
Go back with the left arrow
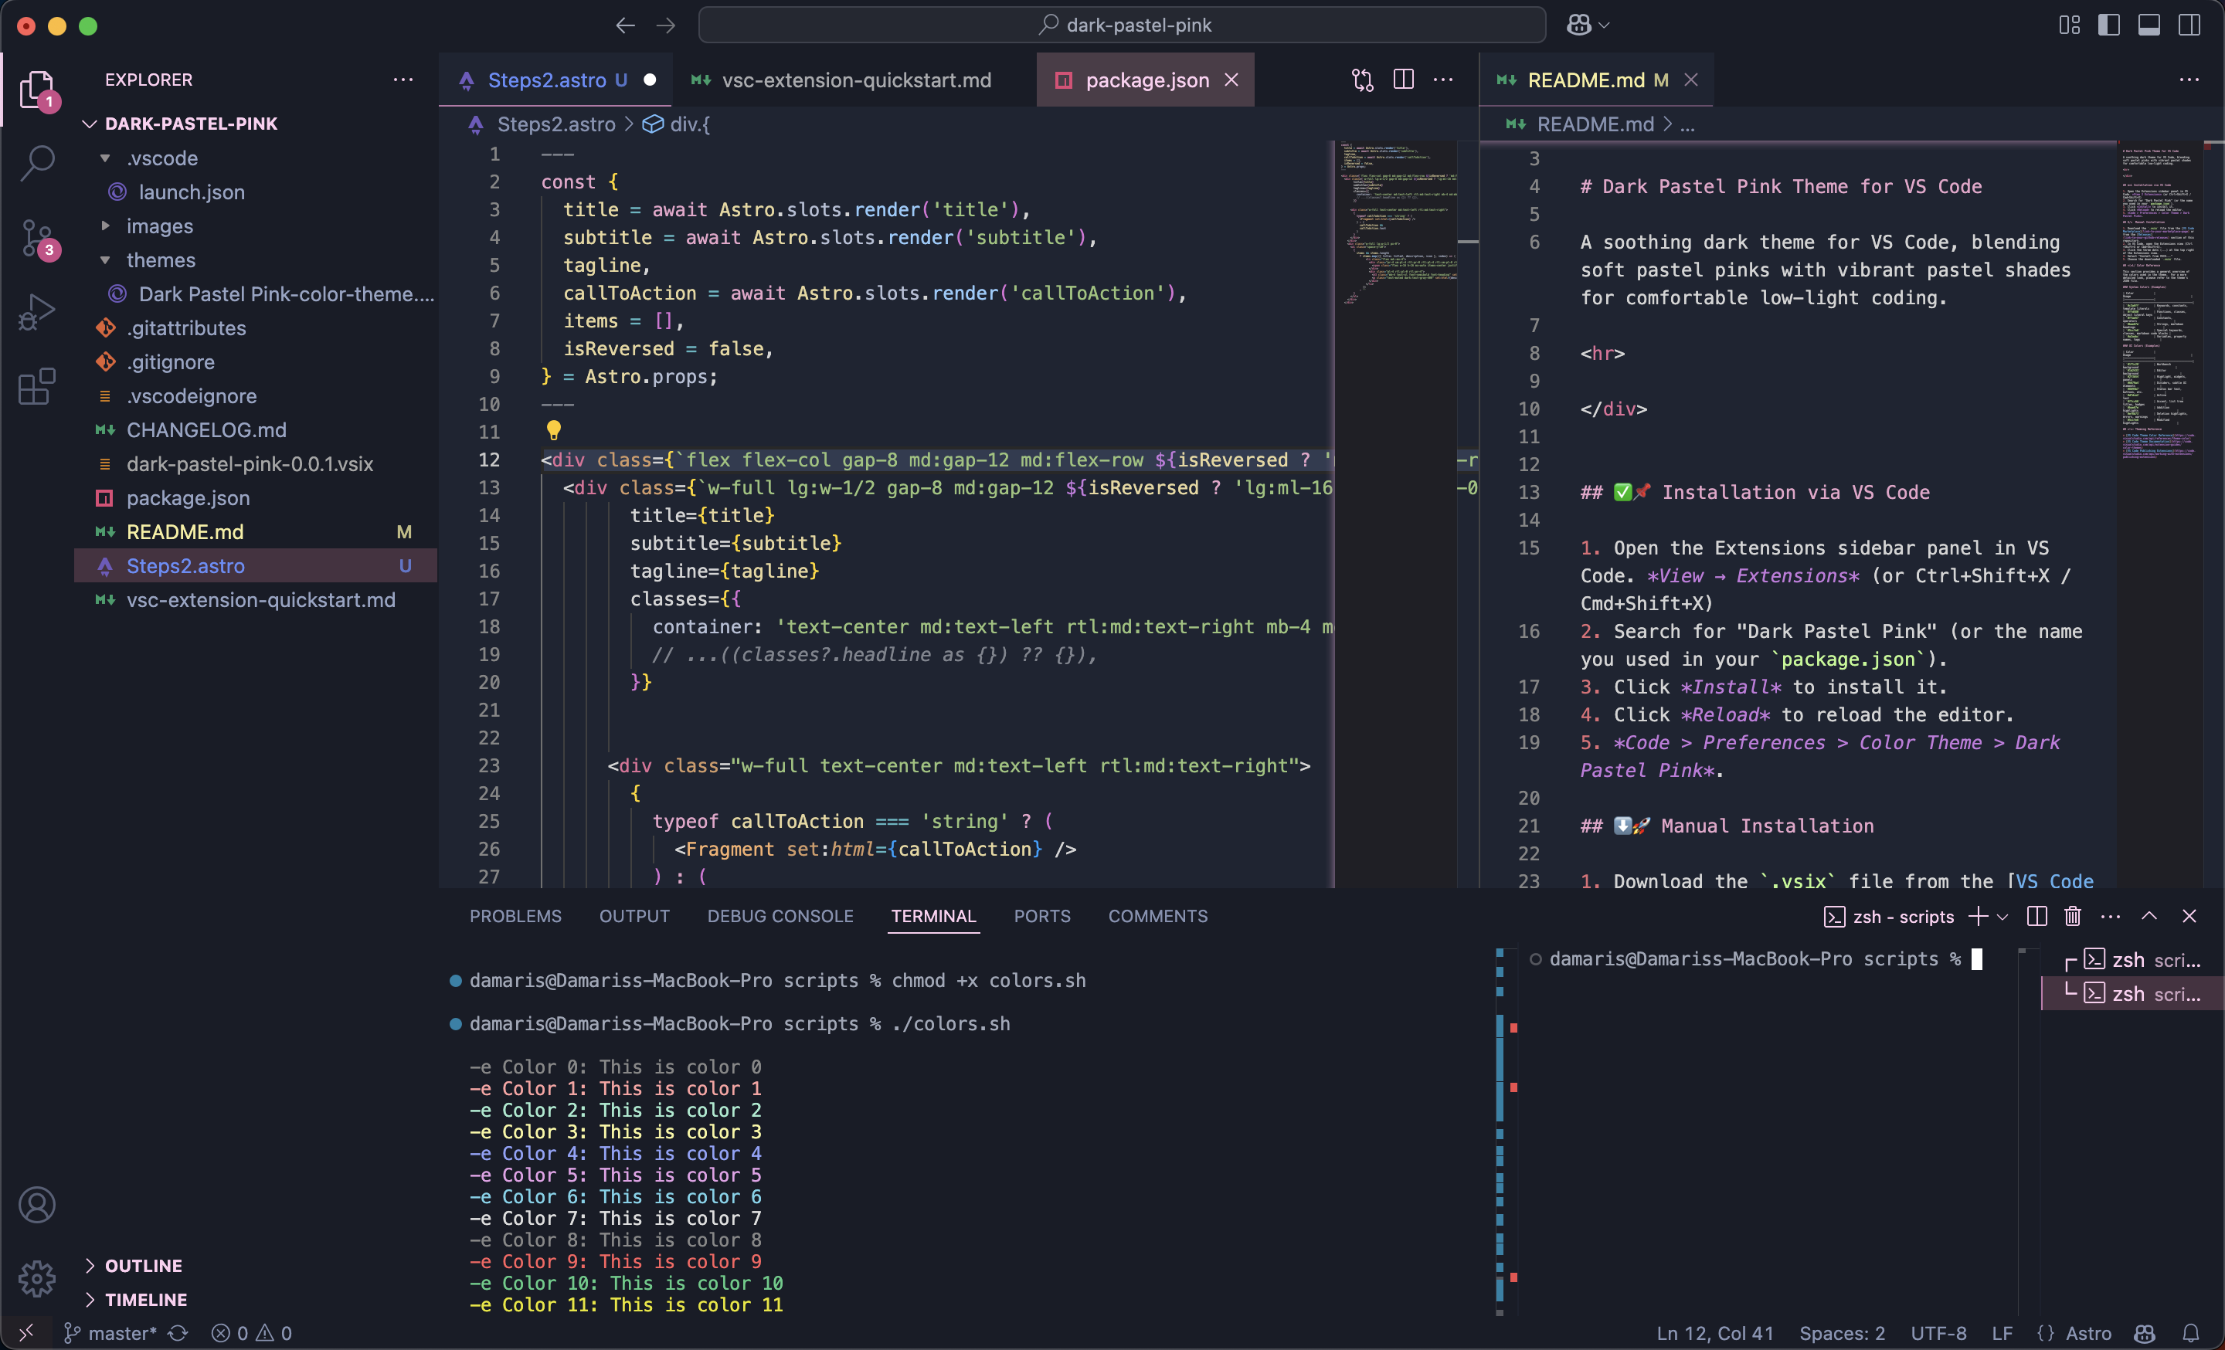[x=625, y=25]
